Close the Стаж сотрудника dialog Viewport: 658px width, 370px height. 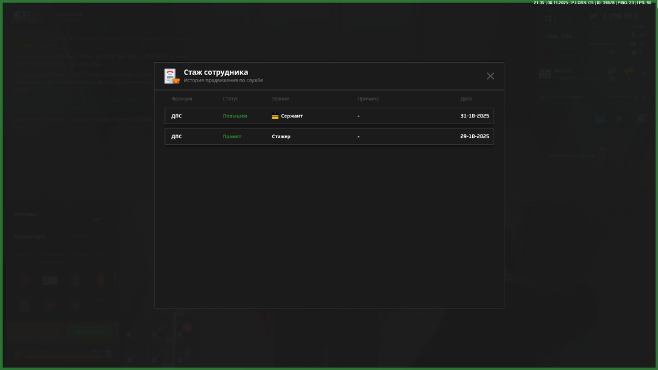pyautogui.click(x=490, y=76)
